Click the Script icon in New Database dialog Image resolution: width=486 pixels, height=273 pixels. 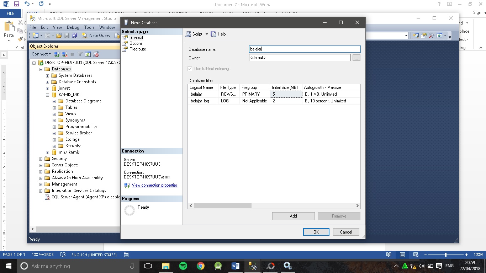coord(189,34)
